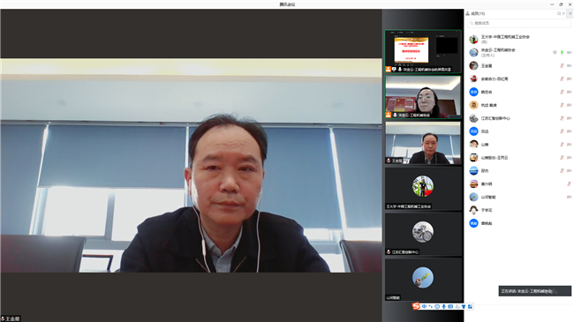Open the sidebar menu icon at panel top-right
This screenshot has width=574, height=322.
coord(570,13)
